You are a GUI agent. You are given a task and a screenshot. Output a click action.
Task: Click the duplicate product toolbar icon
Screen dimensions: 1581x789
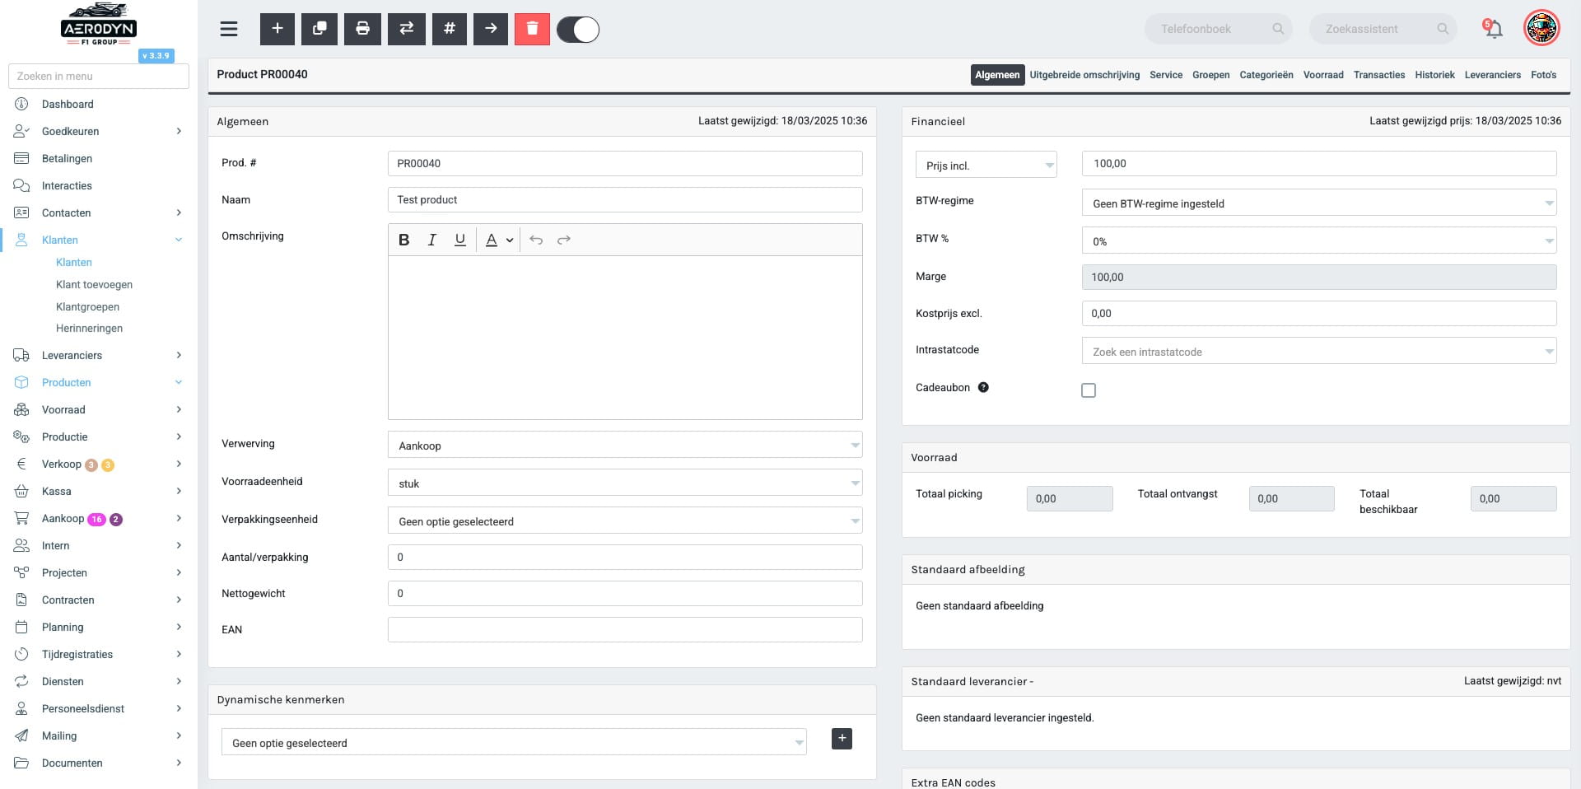click(319, 29)
